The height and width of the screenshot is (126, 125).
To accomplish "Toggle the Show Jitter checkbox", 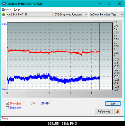I will (7, 108).
